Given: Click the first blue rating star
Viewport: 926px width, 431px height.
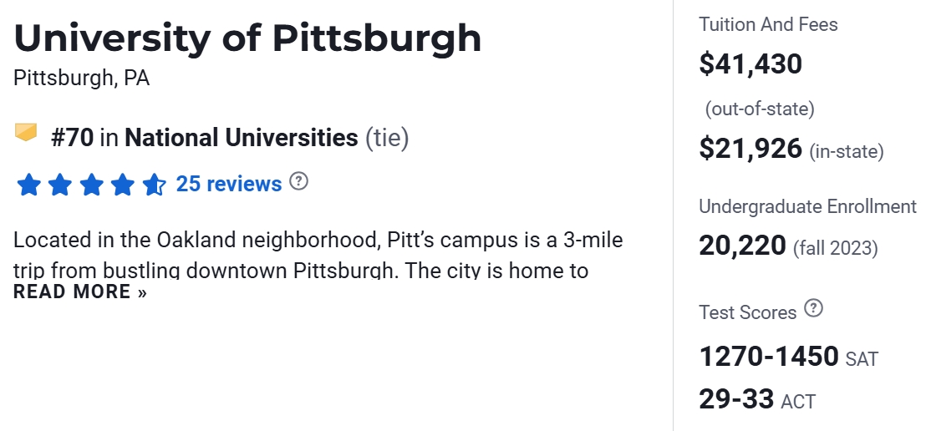Looking at the screenshot, I should tap(28, 185).
